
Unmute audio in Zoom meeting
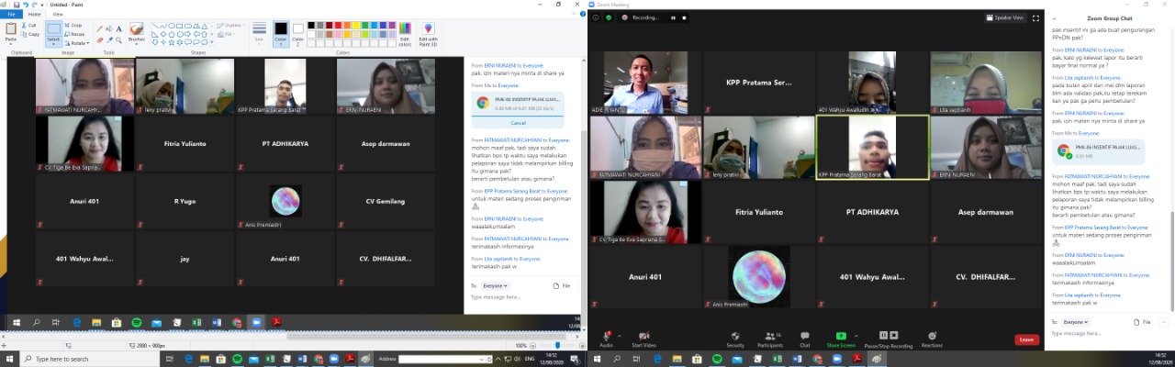click(x=606, y=339)
